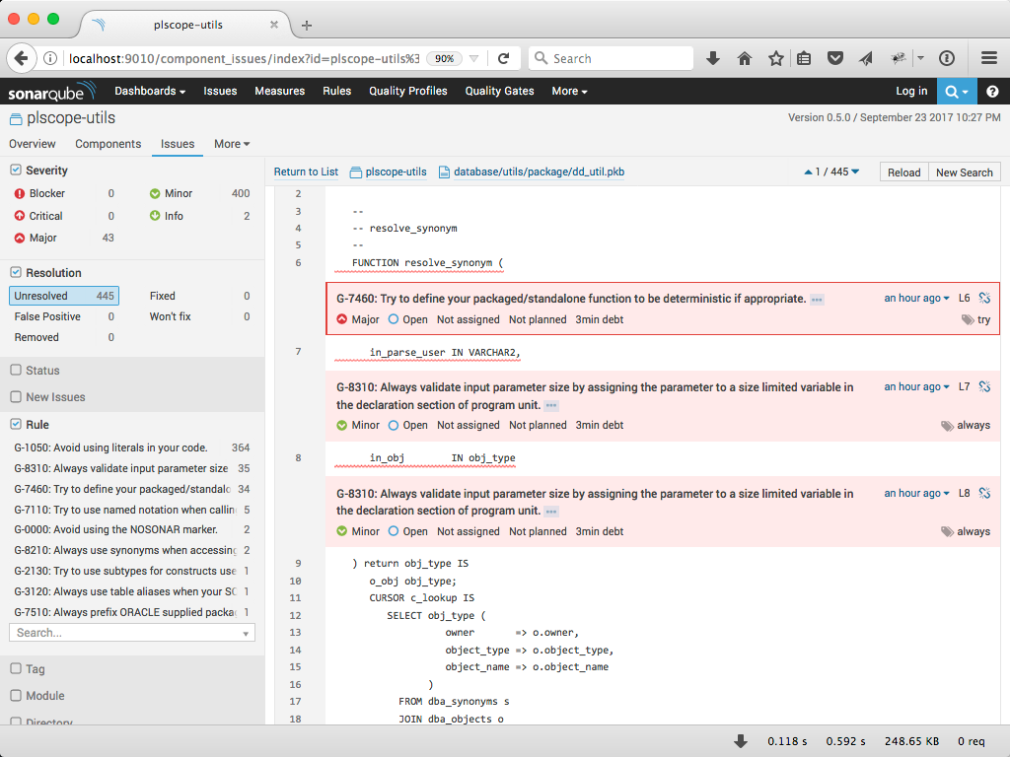Toggle the Rule facet checkbox
The height and width of the screenshot is (757, 1010).
16,424
